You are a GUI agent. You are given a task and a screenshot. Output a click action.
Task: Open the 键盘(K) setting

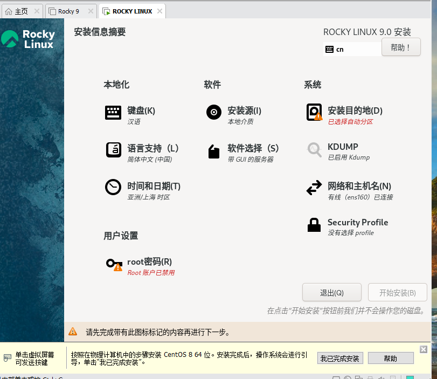pos(141,111)
